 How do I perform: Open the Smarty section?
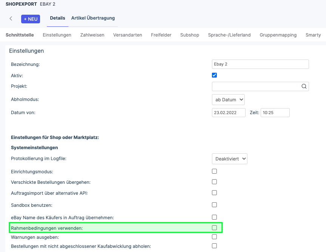313,35
